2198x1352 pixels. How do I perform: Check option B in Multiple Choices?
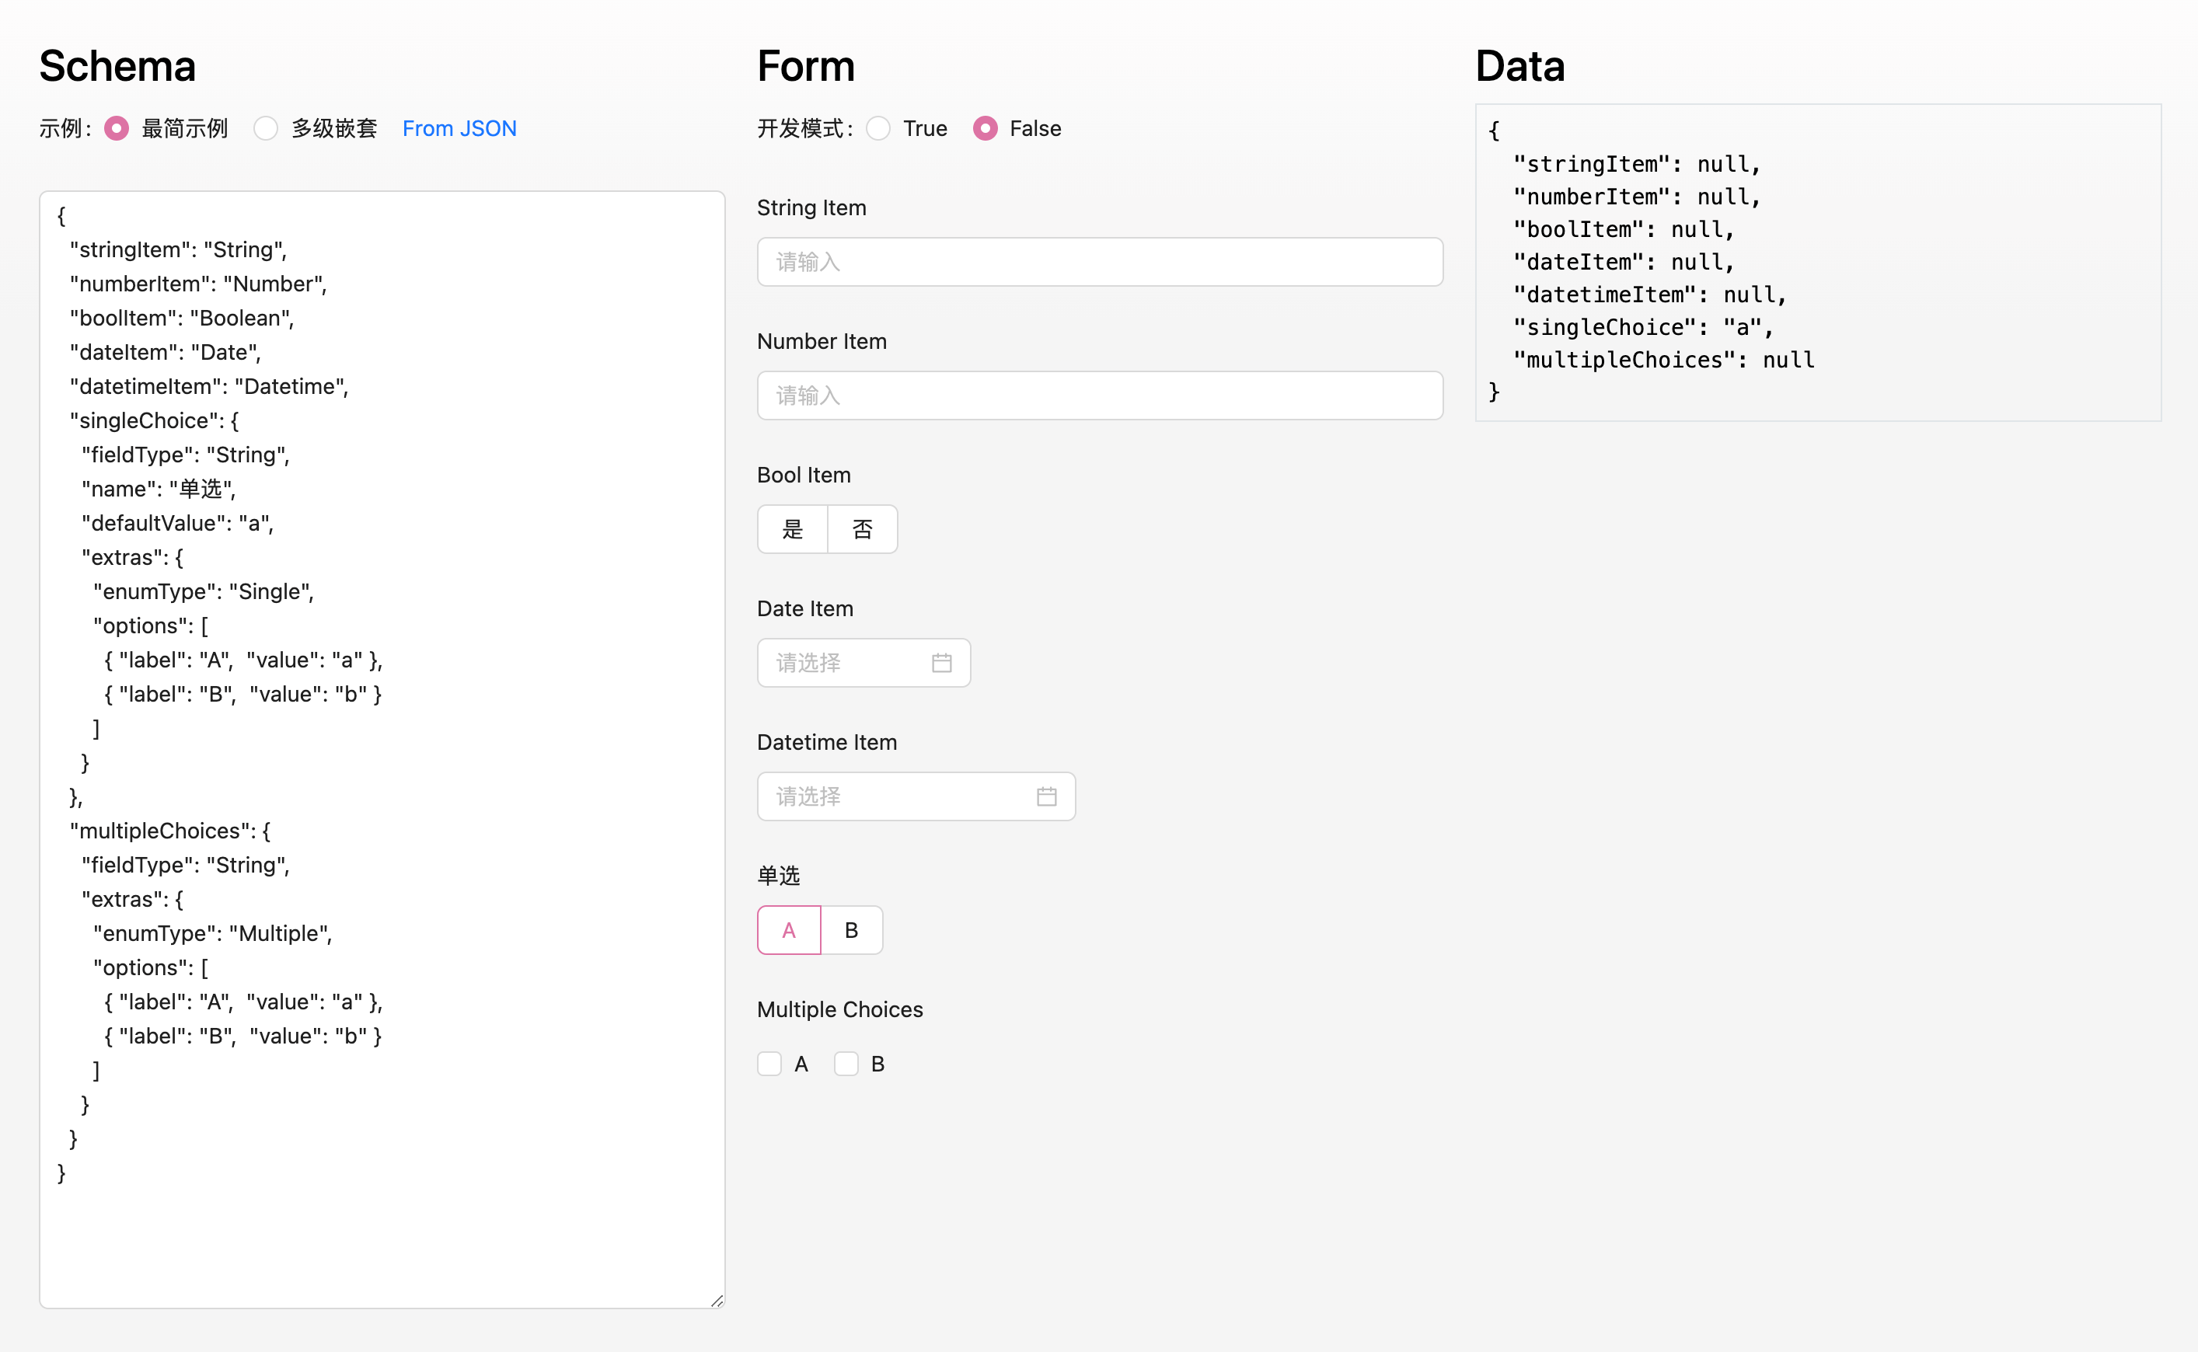click(846, 1064)
